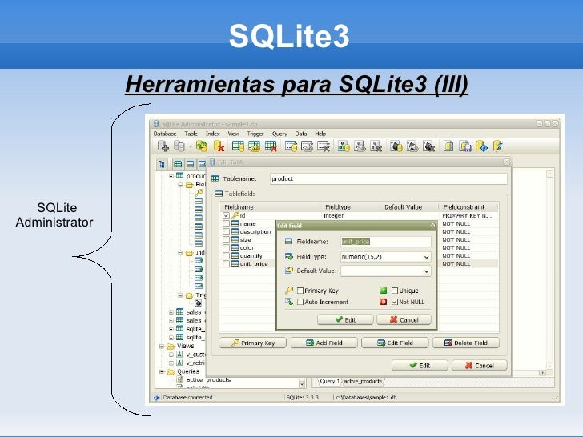Screen dimensions: 583x437
Task: Open the dropdown arrow beside open database icon
Action: tap(191, 146)
